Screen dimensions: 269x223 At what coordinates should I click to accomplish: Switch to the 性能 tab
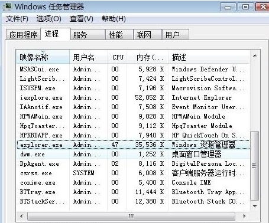tap(119, 35)
